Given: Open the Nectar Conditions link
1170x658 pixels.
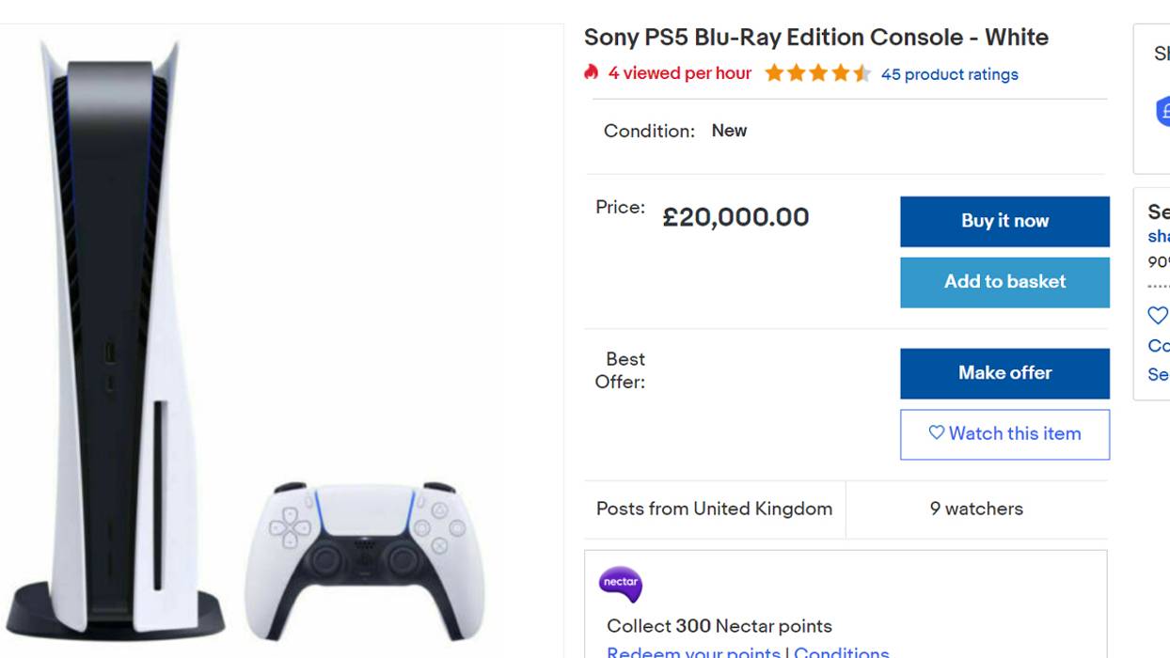Looking at the screenshot, I should (841, 651).
